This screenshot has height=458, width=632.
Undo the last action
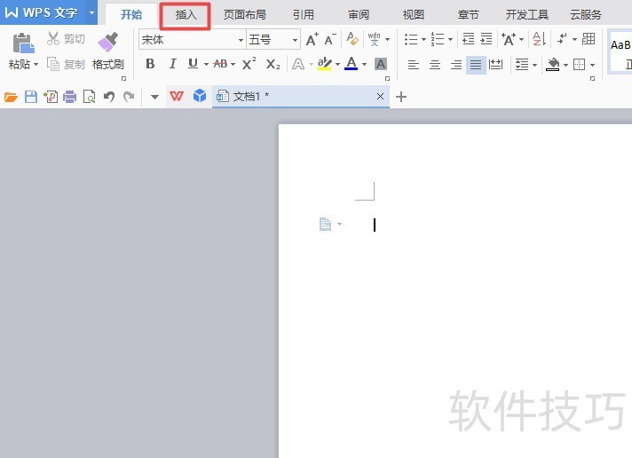tap(109, 97)
